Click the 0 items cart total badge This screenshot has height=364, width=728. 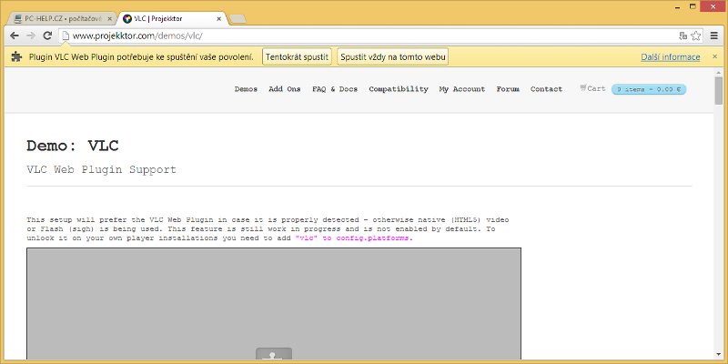[649, 89]
